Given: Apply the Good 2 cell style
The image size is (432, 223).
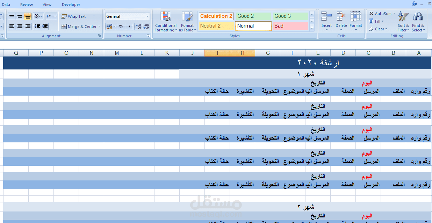Looking at the screenshot, I should pyautogui.click(x=253, y=16).
